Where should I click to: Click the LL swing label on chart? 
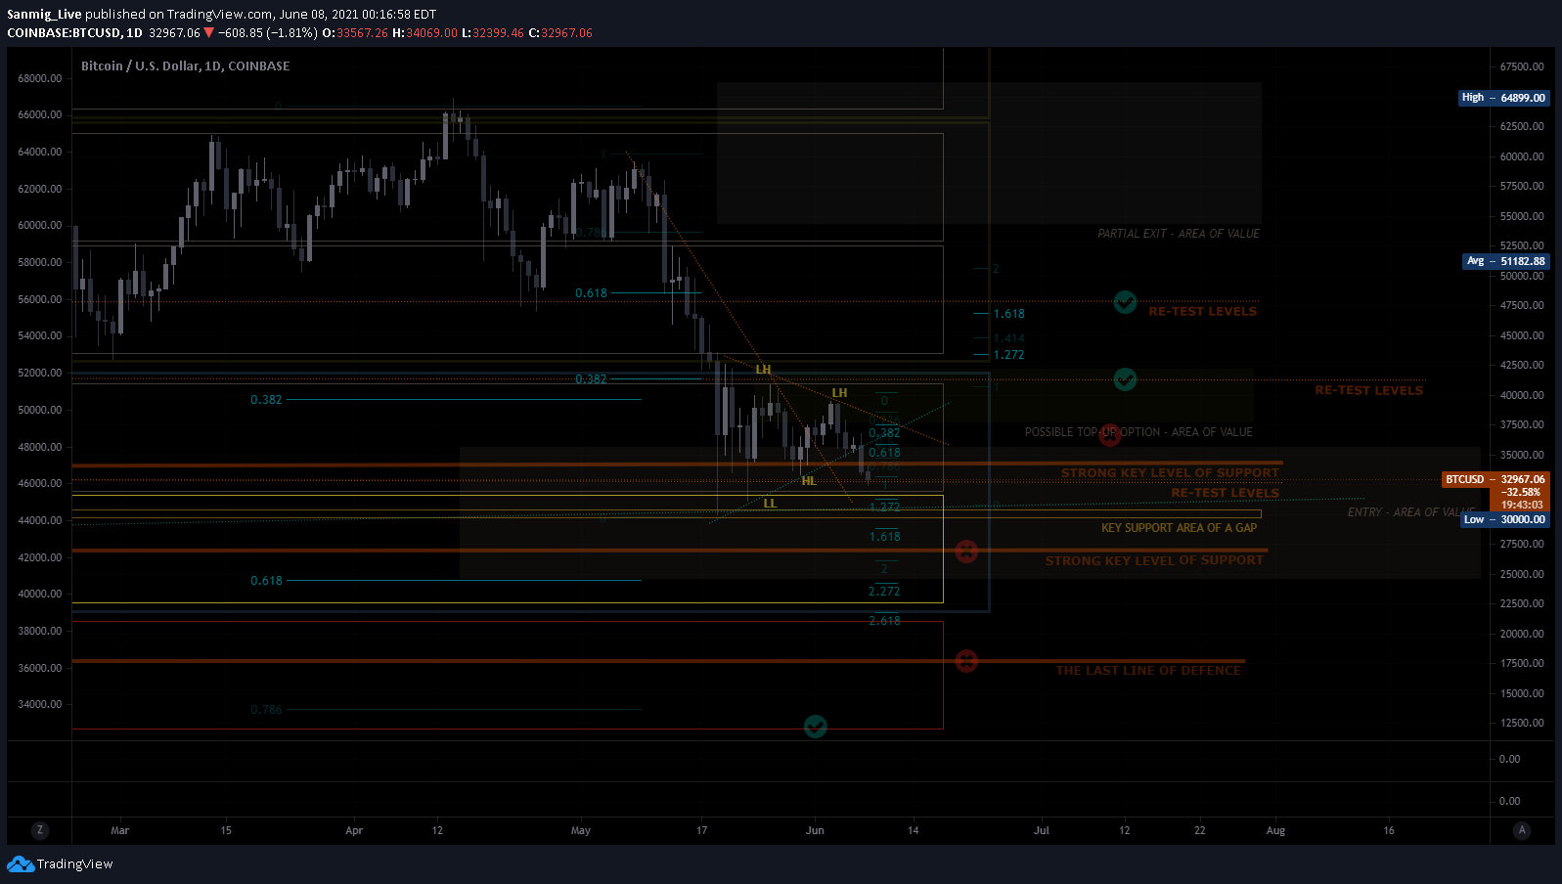pos(770,504)
